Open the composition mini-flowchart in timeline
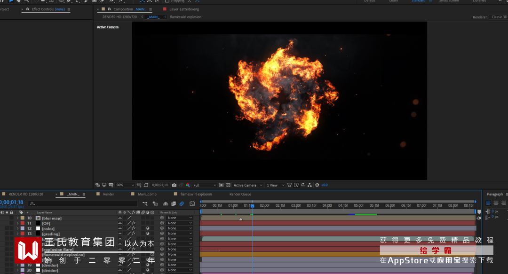508x274 pixels. [145, 204]
